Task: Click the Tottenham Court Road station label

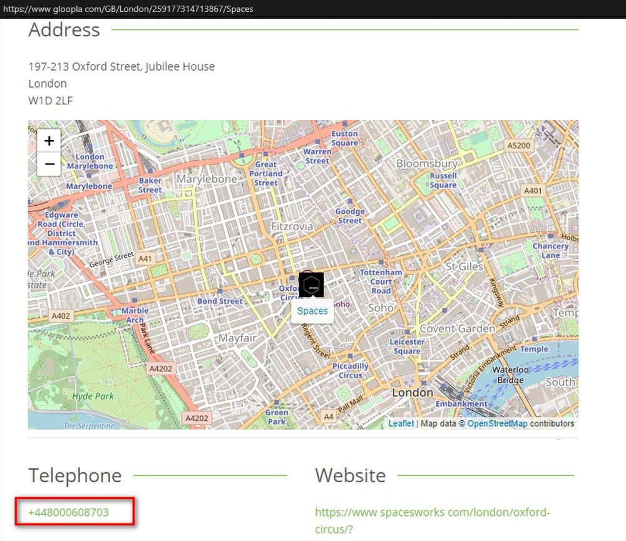Action: [x=381, y=281]
